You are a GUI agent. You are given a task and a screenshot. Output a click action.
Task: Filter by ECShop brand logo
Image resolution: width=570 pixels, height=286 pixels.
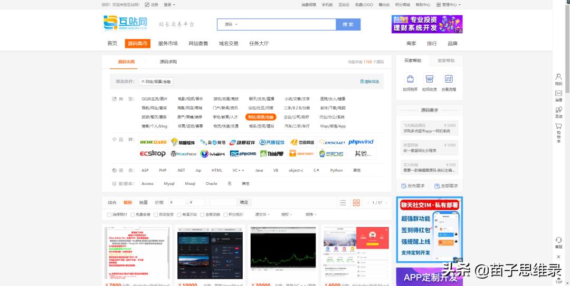[x=153, y=153]
